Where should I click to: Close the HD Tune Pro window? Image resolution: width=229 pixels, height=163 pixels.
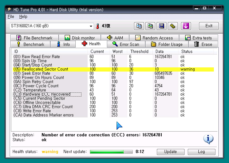tap(214, 8)
